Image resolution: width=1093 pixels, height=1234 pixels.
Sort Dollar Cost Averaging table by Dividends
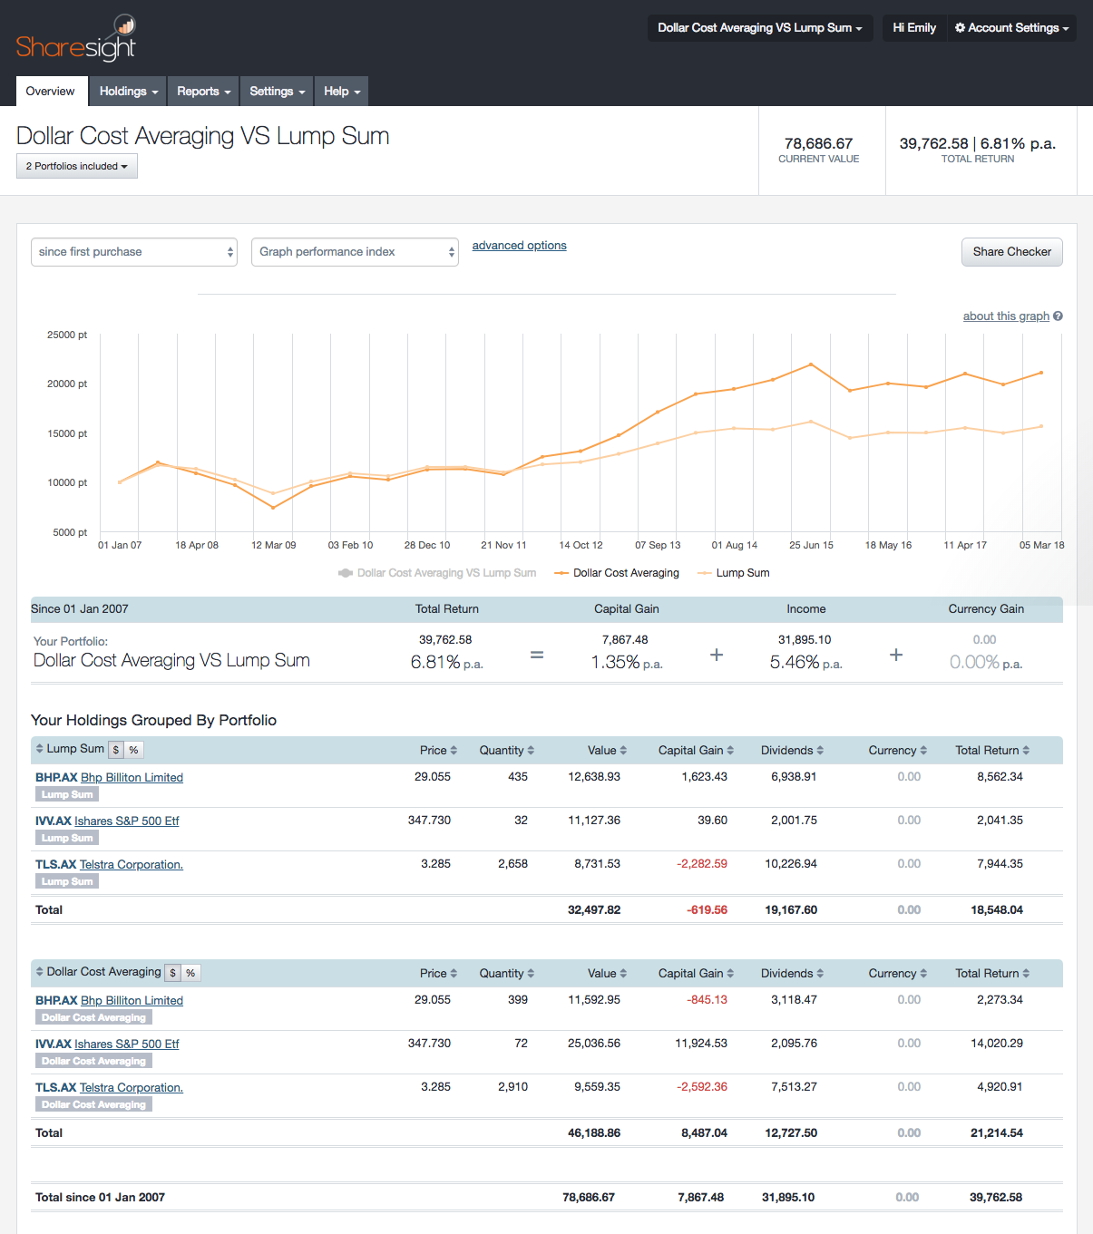point(792,973)
